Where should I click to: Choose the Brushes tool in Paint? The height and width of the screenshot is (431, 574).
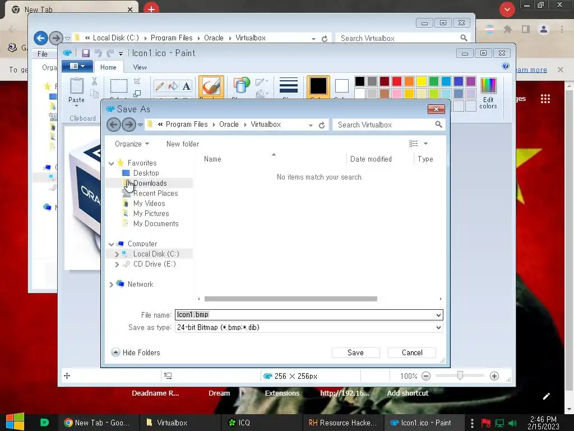point(211,87)
